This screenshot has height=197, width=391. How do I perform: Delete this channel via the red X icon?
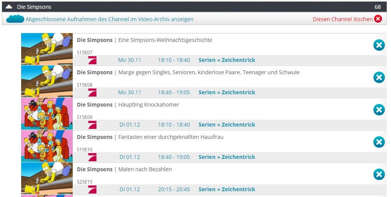click(x=378, y=19)
